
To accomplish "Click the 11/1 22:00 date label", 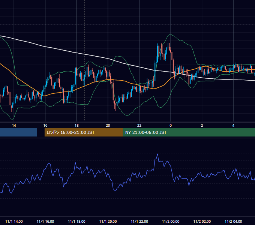I will tap(139, 221).
